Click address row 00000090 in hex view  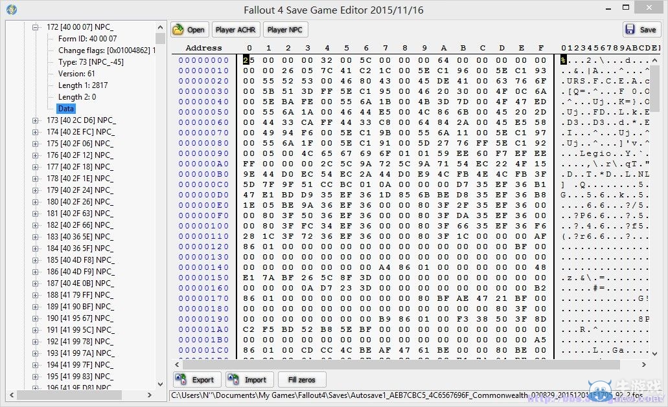tap(203, 153)
